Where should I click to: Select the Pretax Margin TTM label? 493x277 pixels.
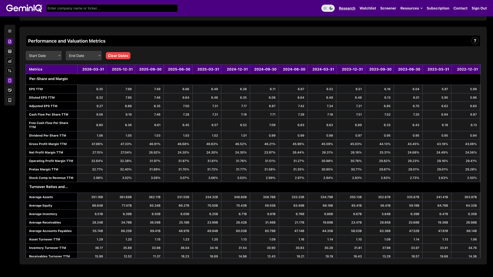[x=44, y=170]
